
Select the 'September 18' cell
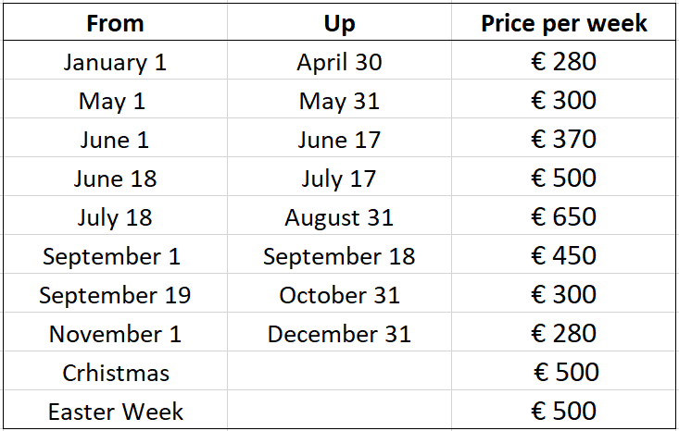click(339, 254)
